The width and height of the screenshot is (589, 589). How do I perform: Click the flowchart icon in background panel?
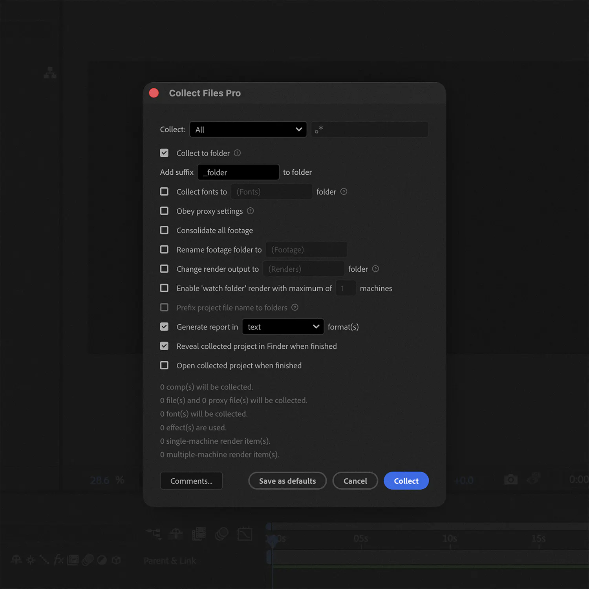tap(50, 73)
